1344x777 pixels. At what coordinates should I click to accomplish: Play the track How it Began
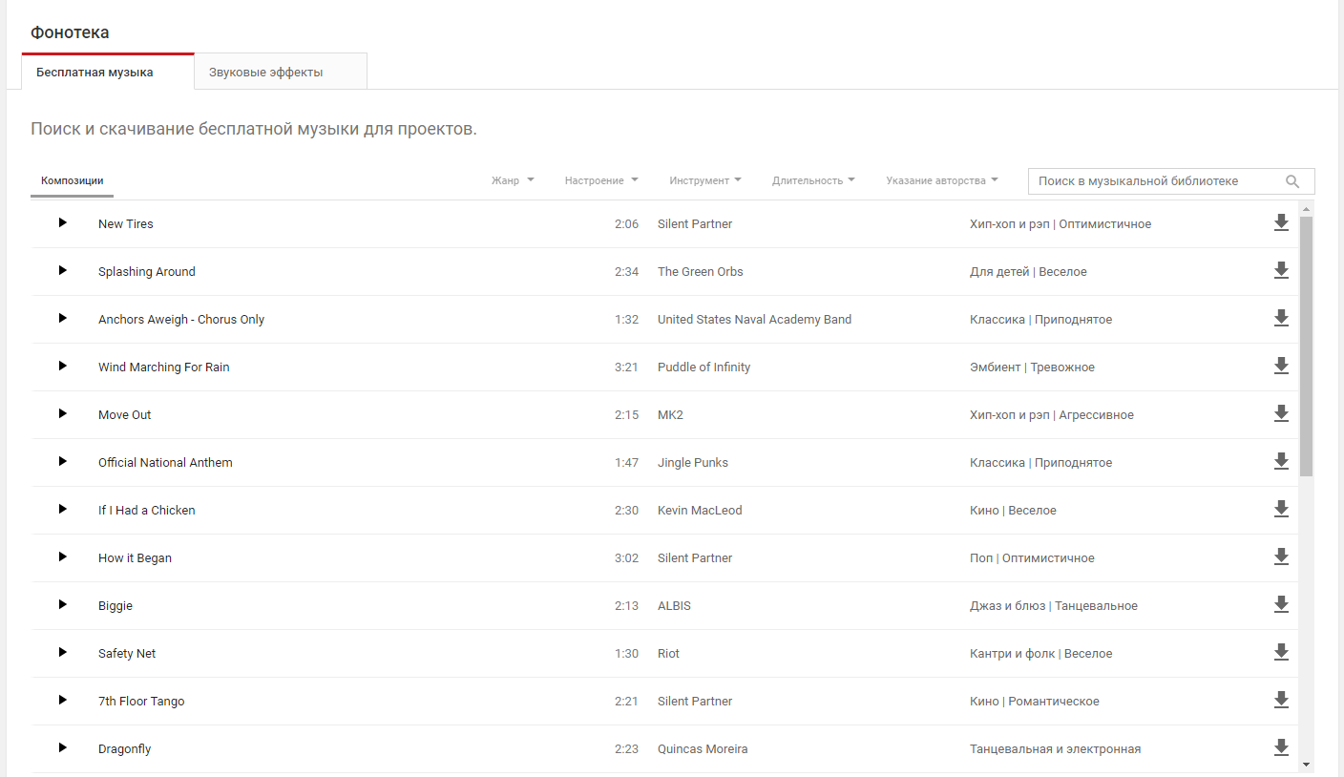(63, 556)
